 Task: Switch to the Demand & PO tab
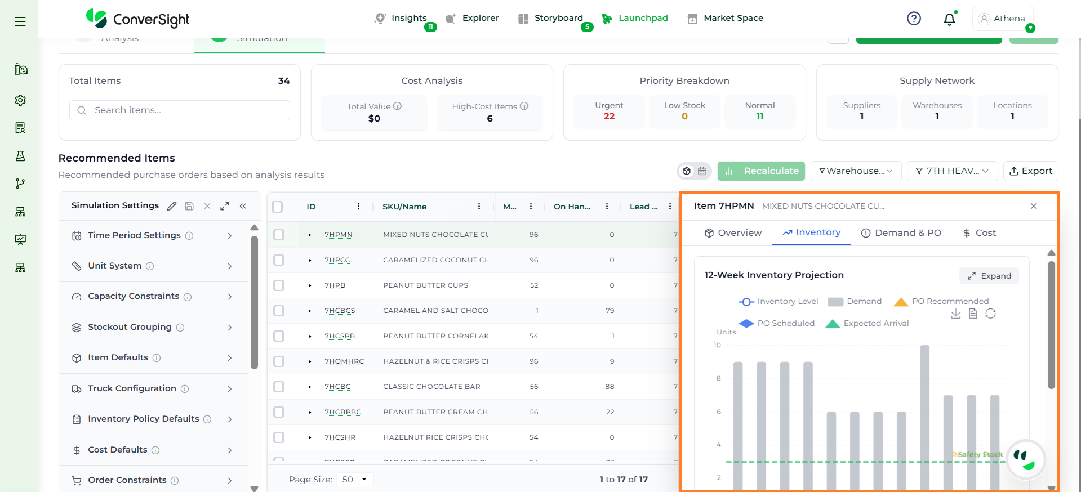point(901,233)
